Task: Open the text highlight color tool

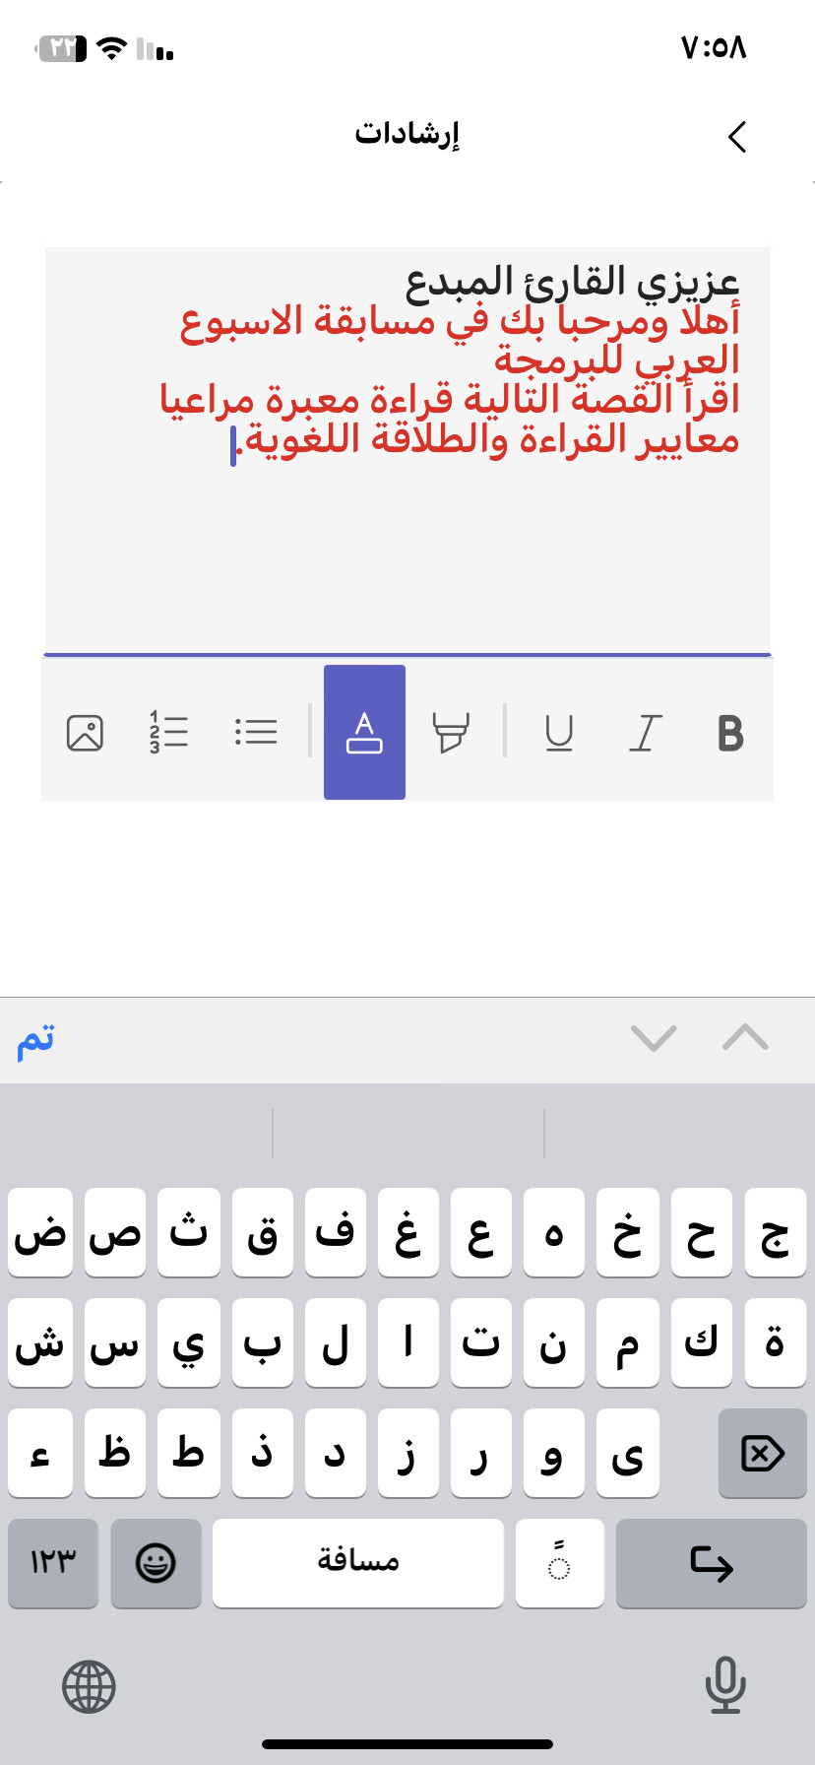Action: (451, 733)
